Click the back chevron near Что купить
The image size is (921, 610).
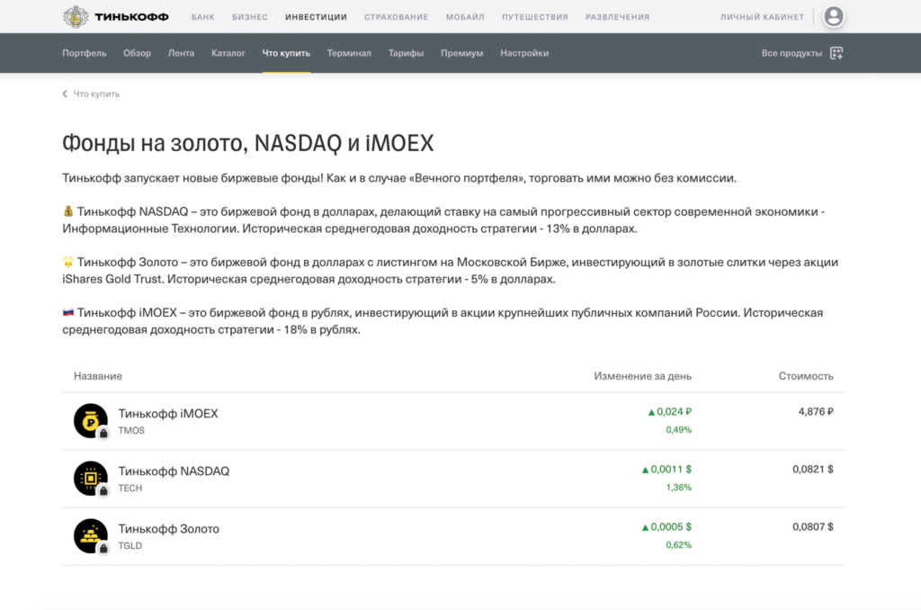(x=65, y=94)
